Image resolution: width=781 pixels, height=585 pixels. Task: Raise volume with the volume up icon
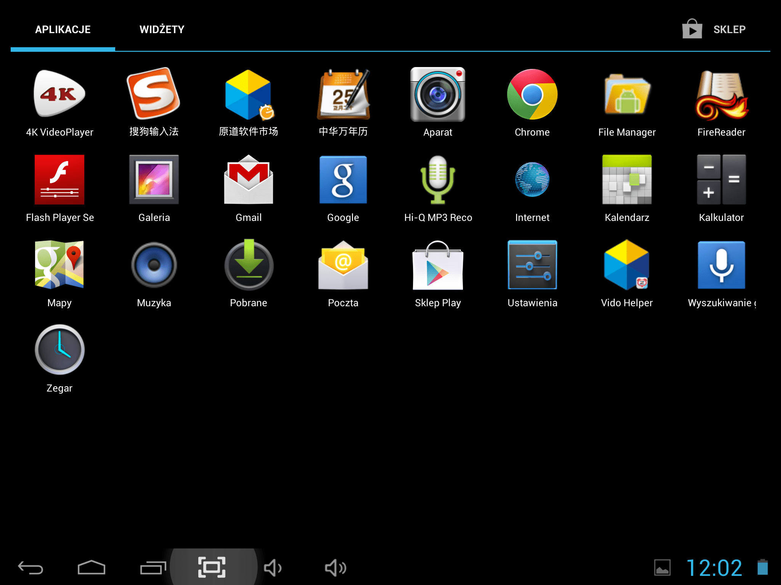pyautogui.click(x=336, y=568)
